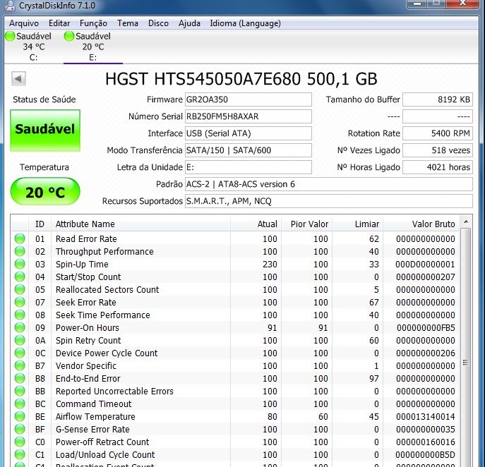The width and height of the screenshot is (485, 467).
Task: Click the Pior Valor column header
Action: [x=306, y=224]
